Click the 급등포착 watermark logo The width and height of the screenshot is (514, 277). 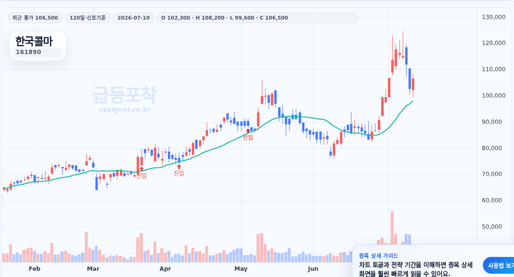click(125, 95)
